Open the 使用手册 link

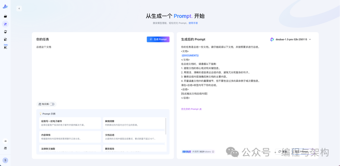point(193,23)
